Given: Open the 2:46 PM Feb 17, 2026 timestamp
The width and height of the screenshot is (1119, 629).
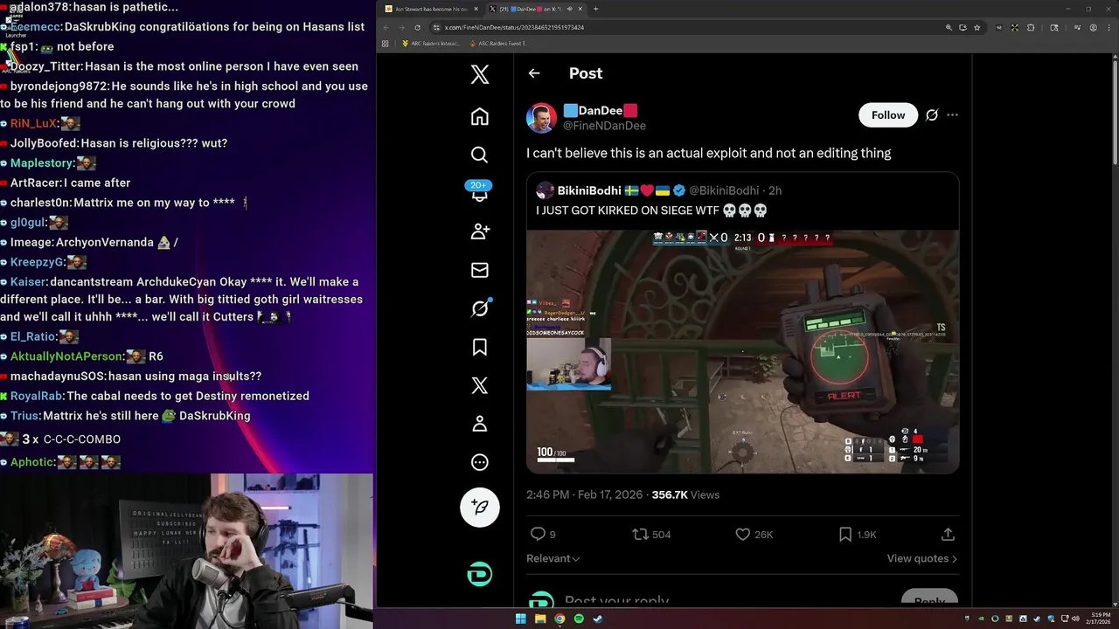Looking at the screenshot, I should pyautogui.click(x=584, y=494).
